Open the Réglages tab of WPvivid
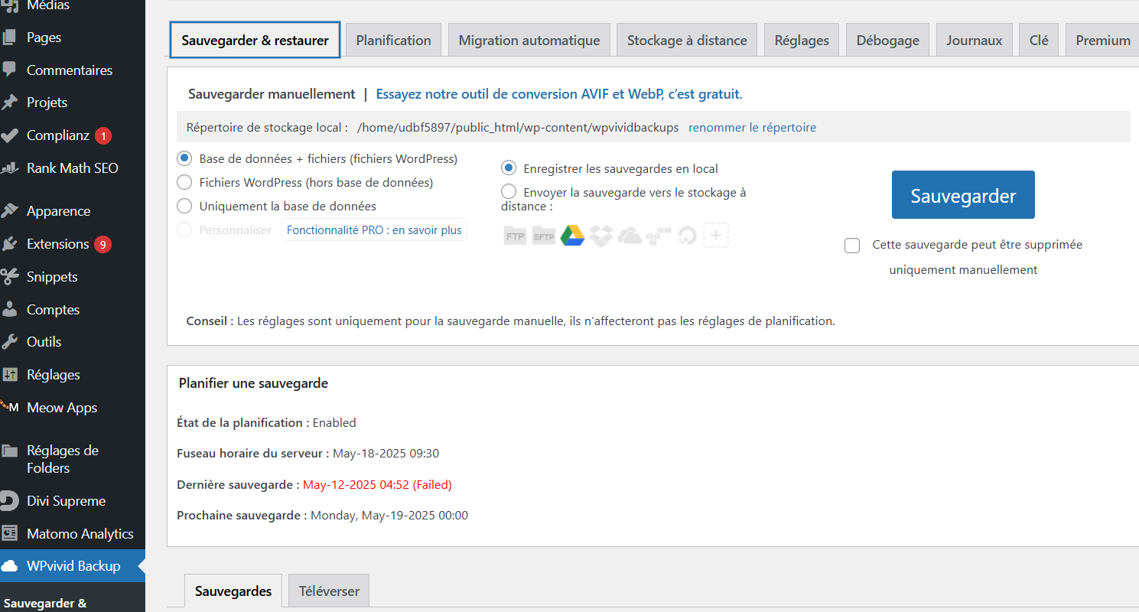Screen dimensions: 1139x612 pos(801,40)
